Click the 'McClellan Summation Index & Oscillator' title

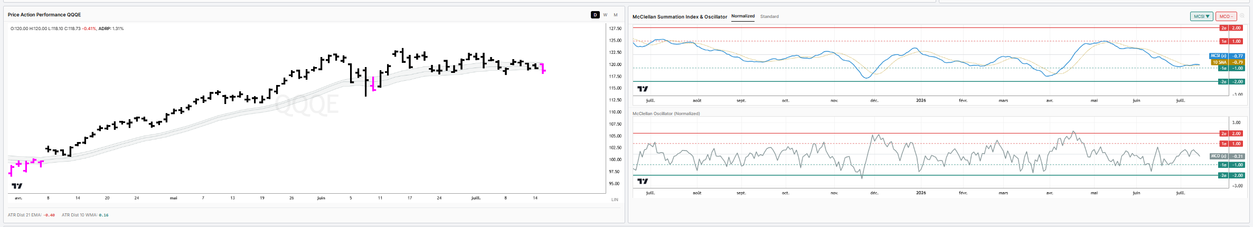(x=680, y=17)
